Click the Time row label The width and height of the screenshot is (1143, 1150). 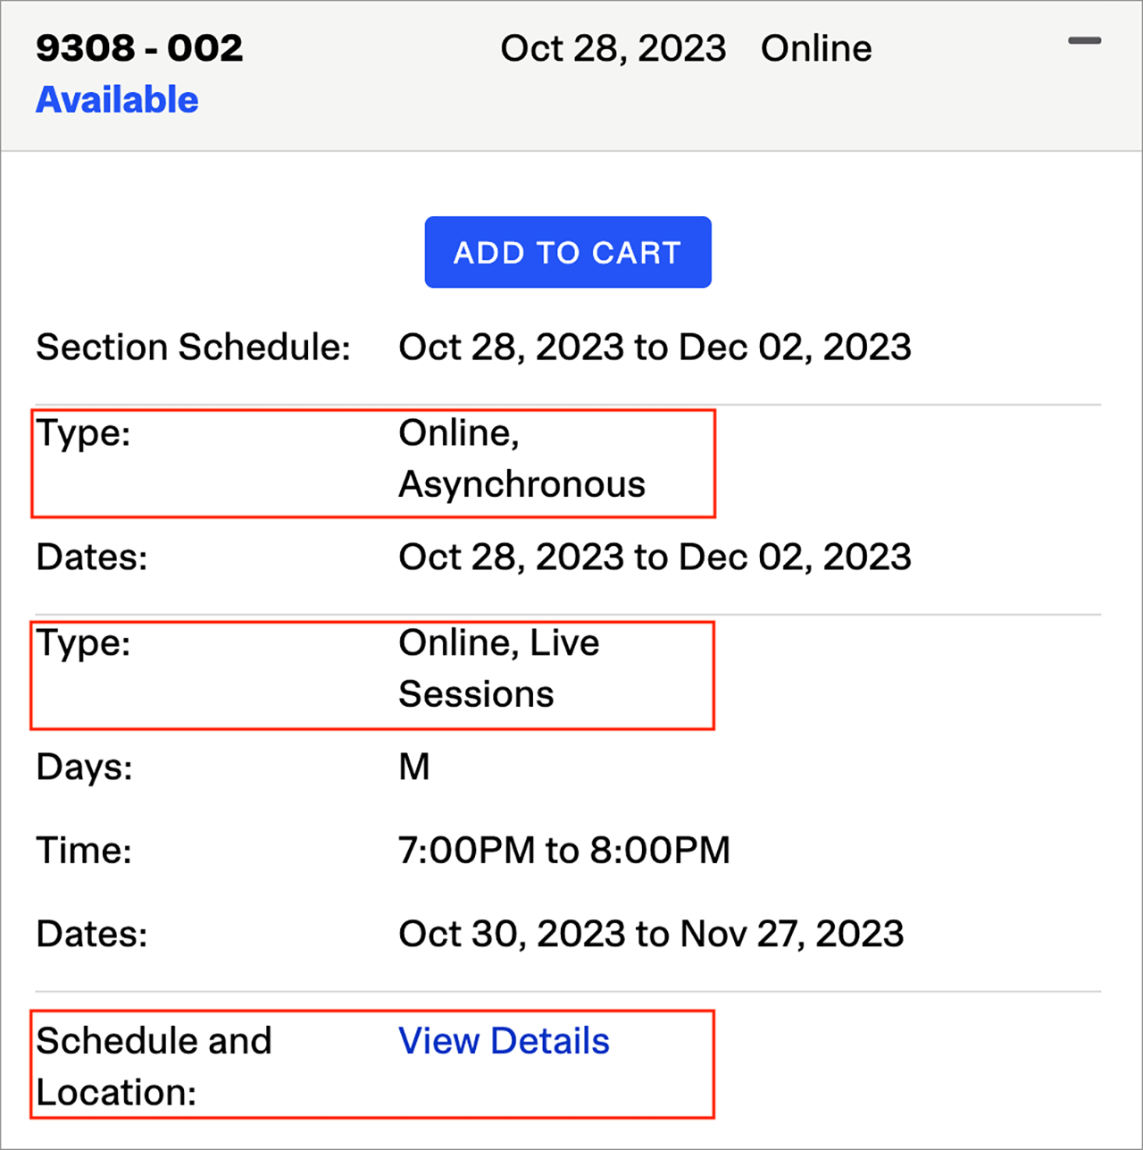(x=83, y=850)
